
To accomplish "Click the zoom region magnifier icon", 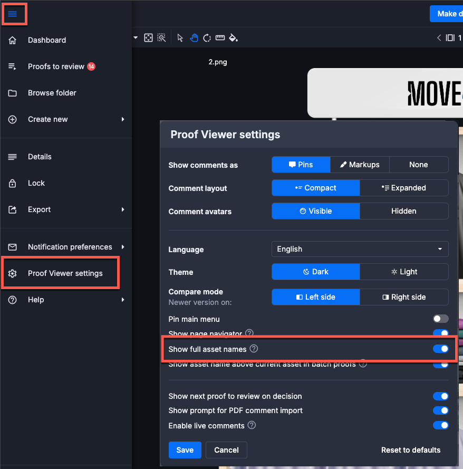I will click(161, 38).
